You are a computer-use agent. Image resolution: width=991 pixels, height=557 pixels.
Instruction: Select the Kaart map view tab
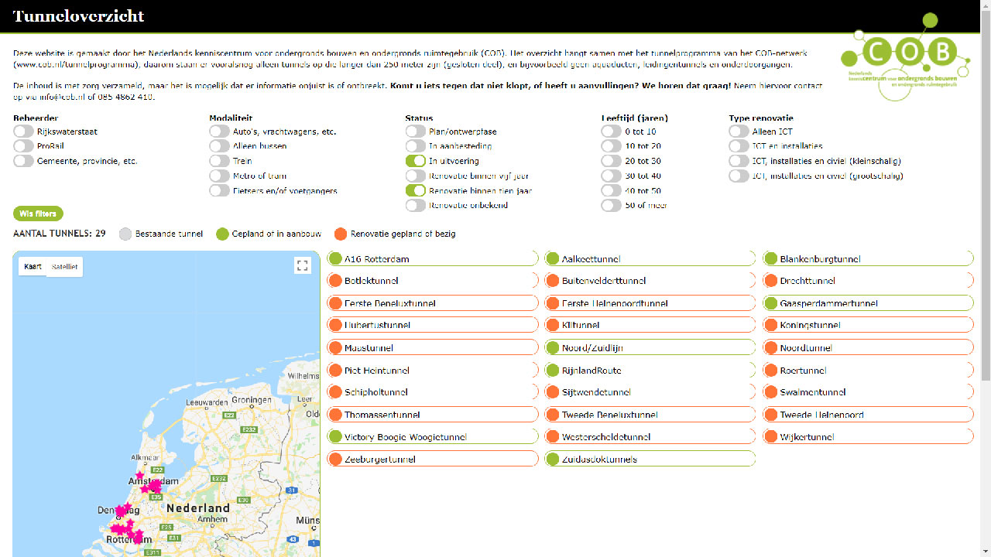coord(33,267)
